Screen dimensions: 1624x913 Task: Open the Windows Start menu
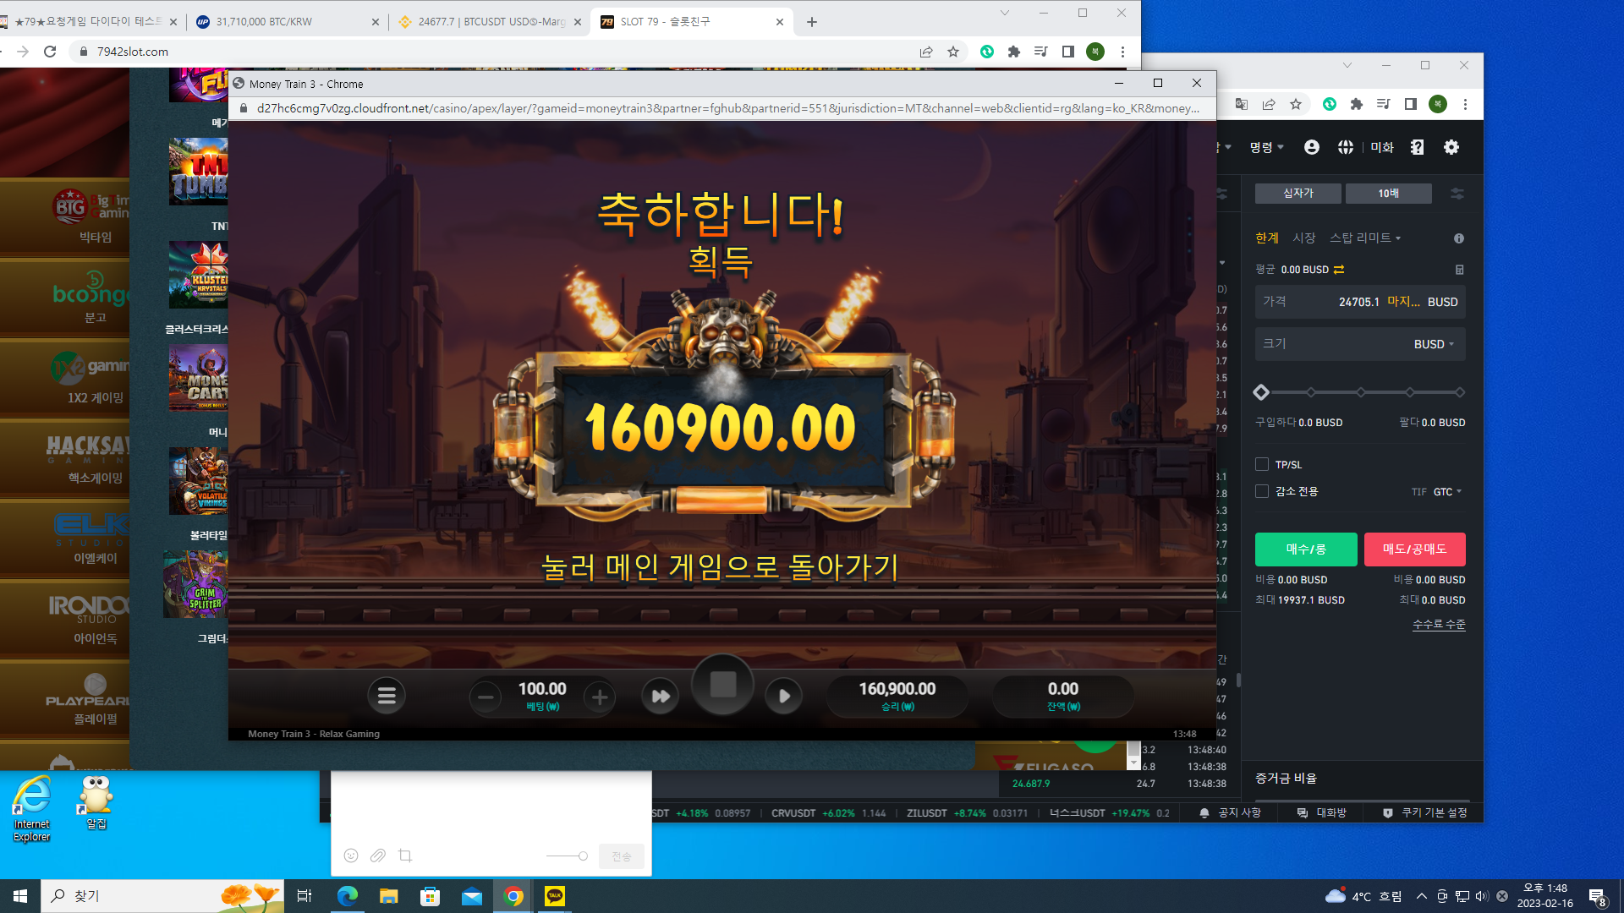[x=20, y=896]
